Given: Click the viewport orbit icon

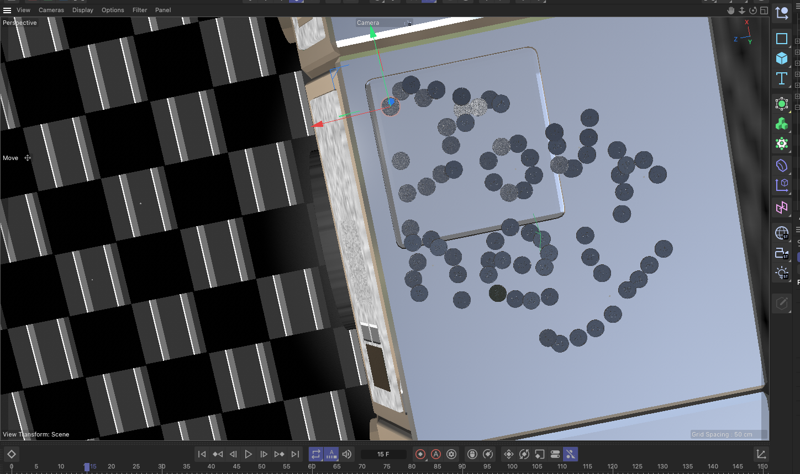Looking at the screenshot, I should coord(753,10).
